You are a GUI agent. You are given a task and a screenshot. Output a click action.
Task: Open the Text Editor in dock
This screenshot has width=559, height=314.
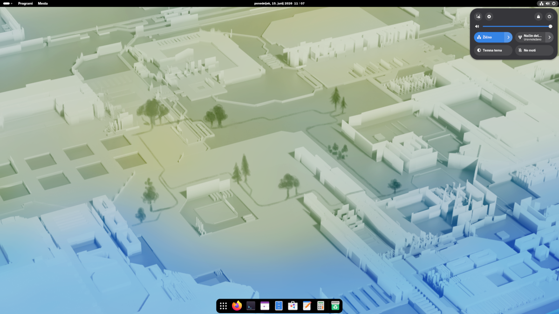click(307, 306)
